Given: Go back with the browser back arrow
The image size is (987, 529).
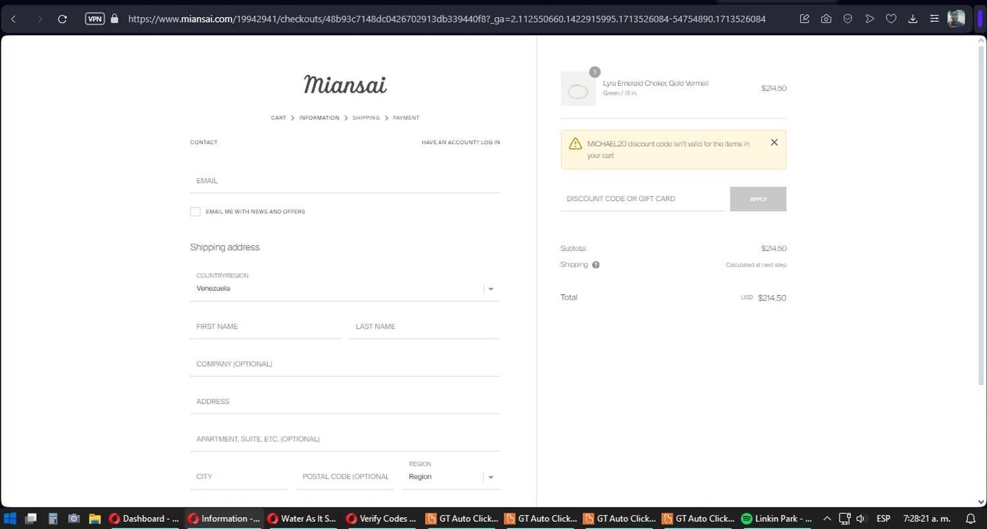Looking at the screenshot, I should (x=13, y=19).
